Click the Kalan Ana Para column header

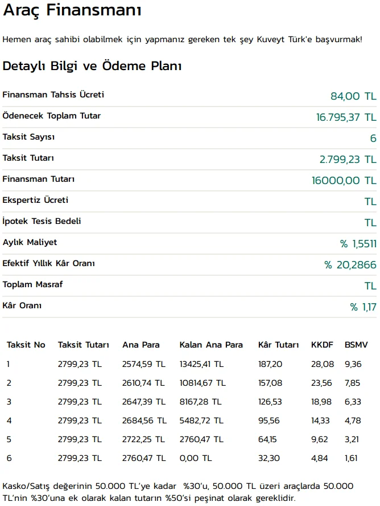pyautogui.click(x=211, y=345)
